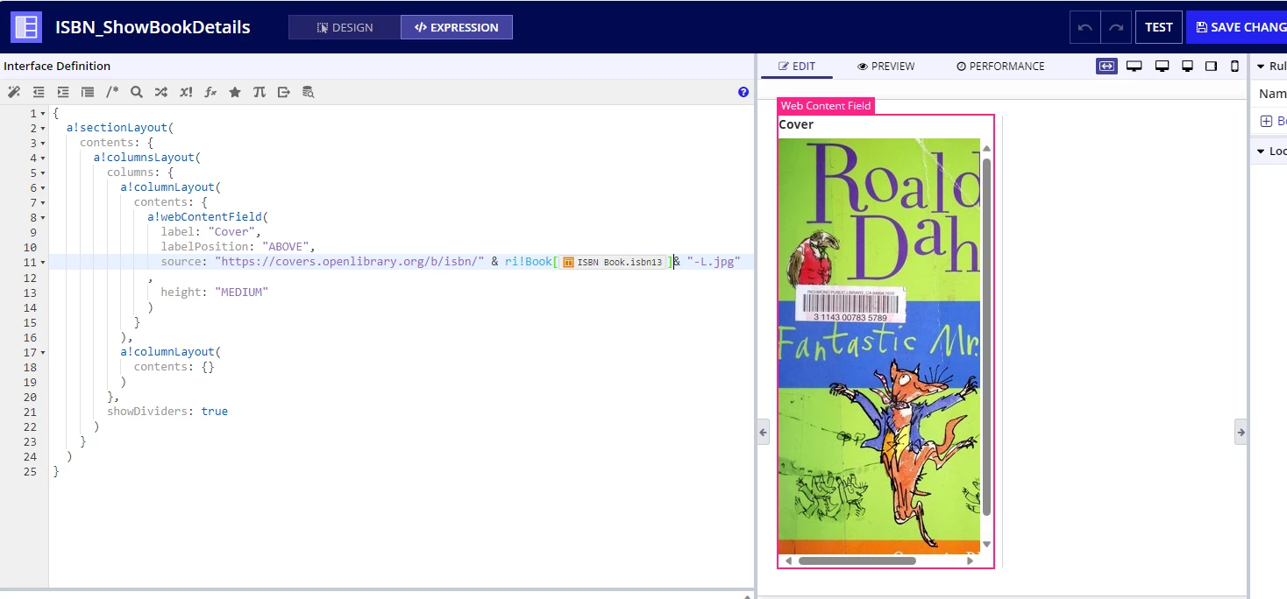Open the PREVIEW tab
Screen dimensions: 1287x599
886,66
